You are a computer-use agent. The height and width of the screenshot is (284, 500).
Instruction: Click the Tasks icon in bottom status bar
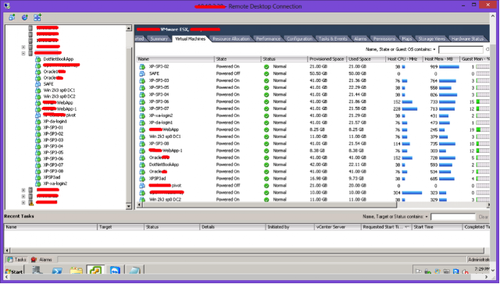point(10,260)
